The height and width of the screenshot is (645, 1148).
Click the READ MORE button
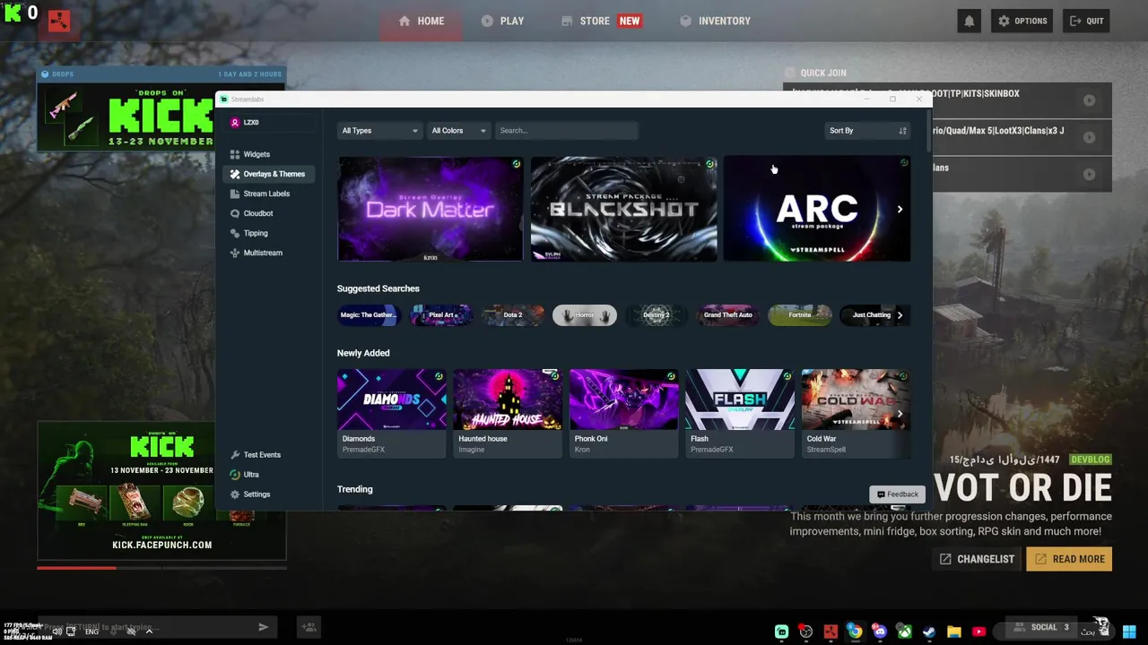pyautogui.click(x=1069, y=559)
